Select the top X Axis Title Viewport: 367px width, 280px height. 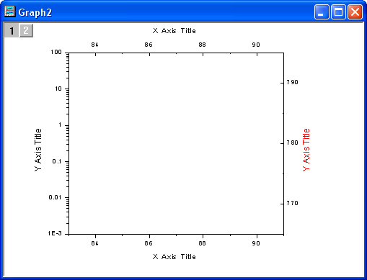pos(174,31)
